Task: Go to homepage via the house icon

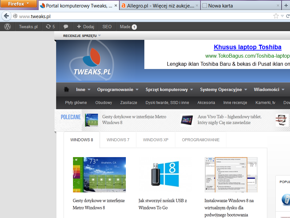Action: point(66,89)
